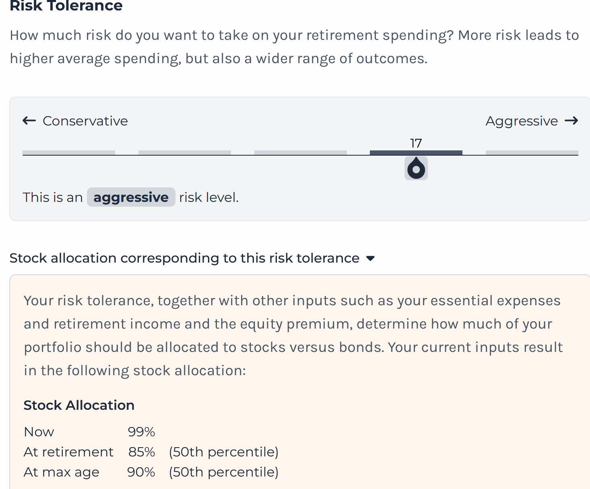Toggle the Stock allocation section title
The image size is (590, 489).
184,258
